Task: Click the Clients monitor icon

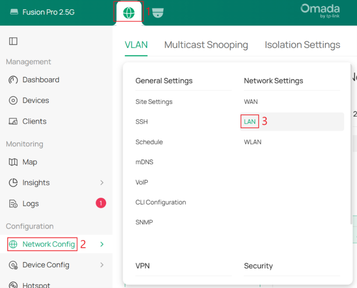Action: pyautogui.click(x=13, y=121)
